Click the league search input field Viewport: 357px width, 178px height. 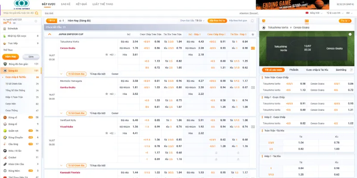[x=18, y=13]
